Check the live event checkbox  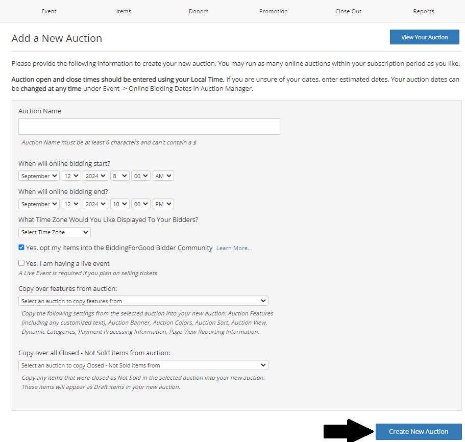(x=21, y=263)
